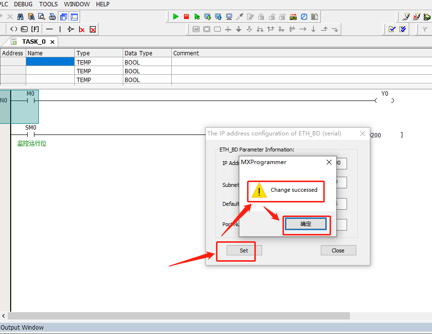Click the delete-with-red-X box icon
This screenshot has width=432, height=334.
coord(93,29)
